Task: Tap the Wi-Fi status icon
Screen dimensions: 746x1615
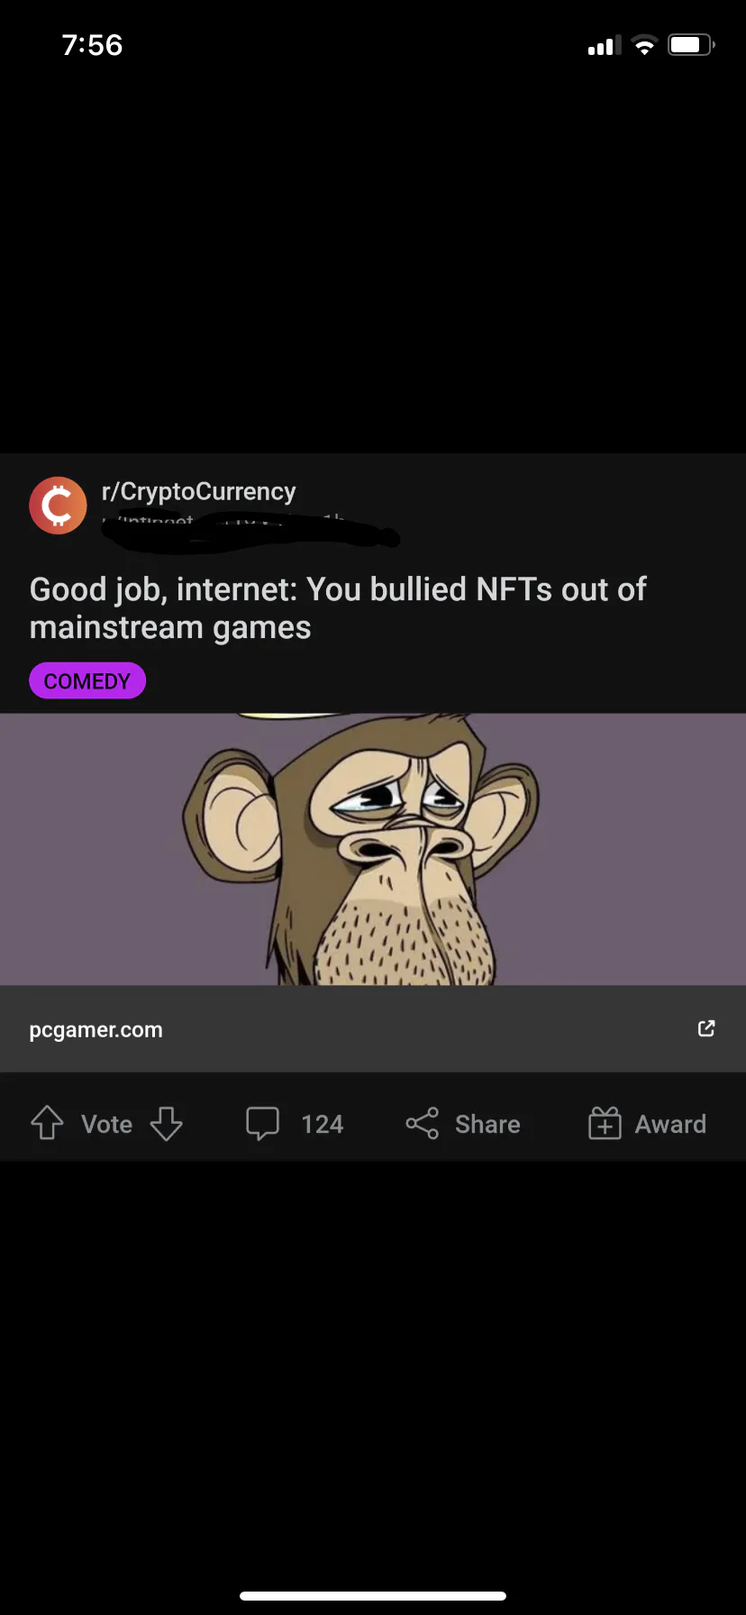Action: click(x=644, y=45)
